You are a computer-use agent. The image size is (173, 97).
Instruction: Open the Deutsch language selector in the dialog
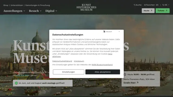(111, 32)
